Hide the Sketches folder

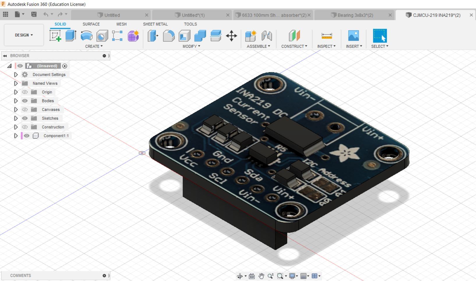click(x=25, y=118)
